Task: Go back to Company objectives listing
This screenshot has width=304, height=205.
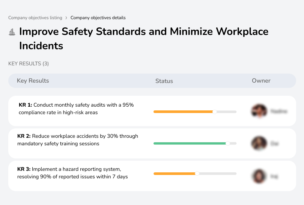Action: point(35,18)
